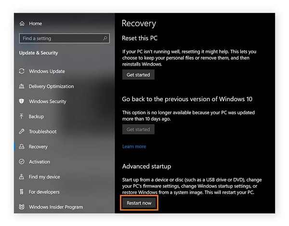Click the Backup arrow icon
This screenshot has height=226, width=289.
(x=22, y=117)
